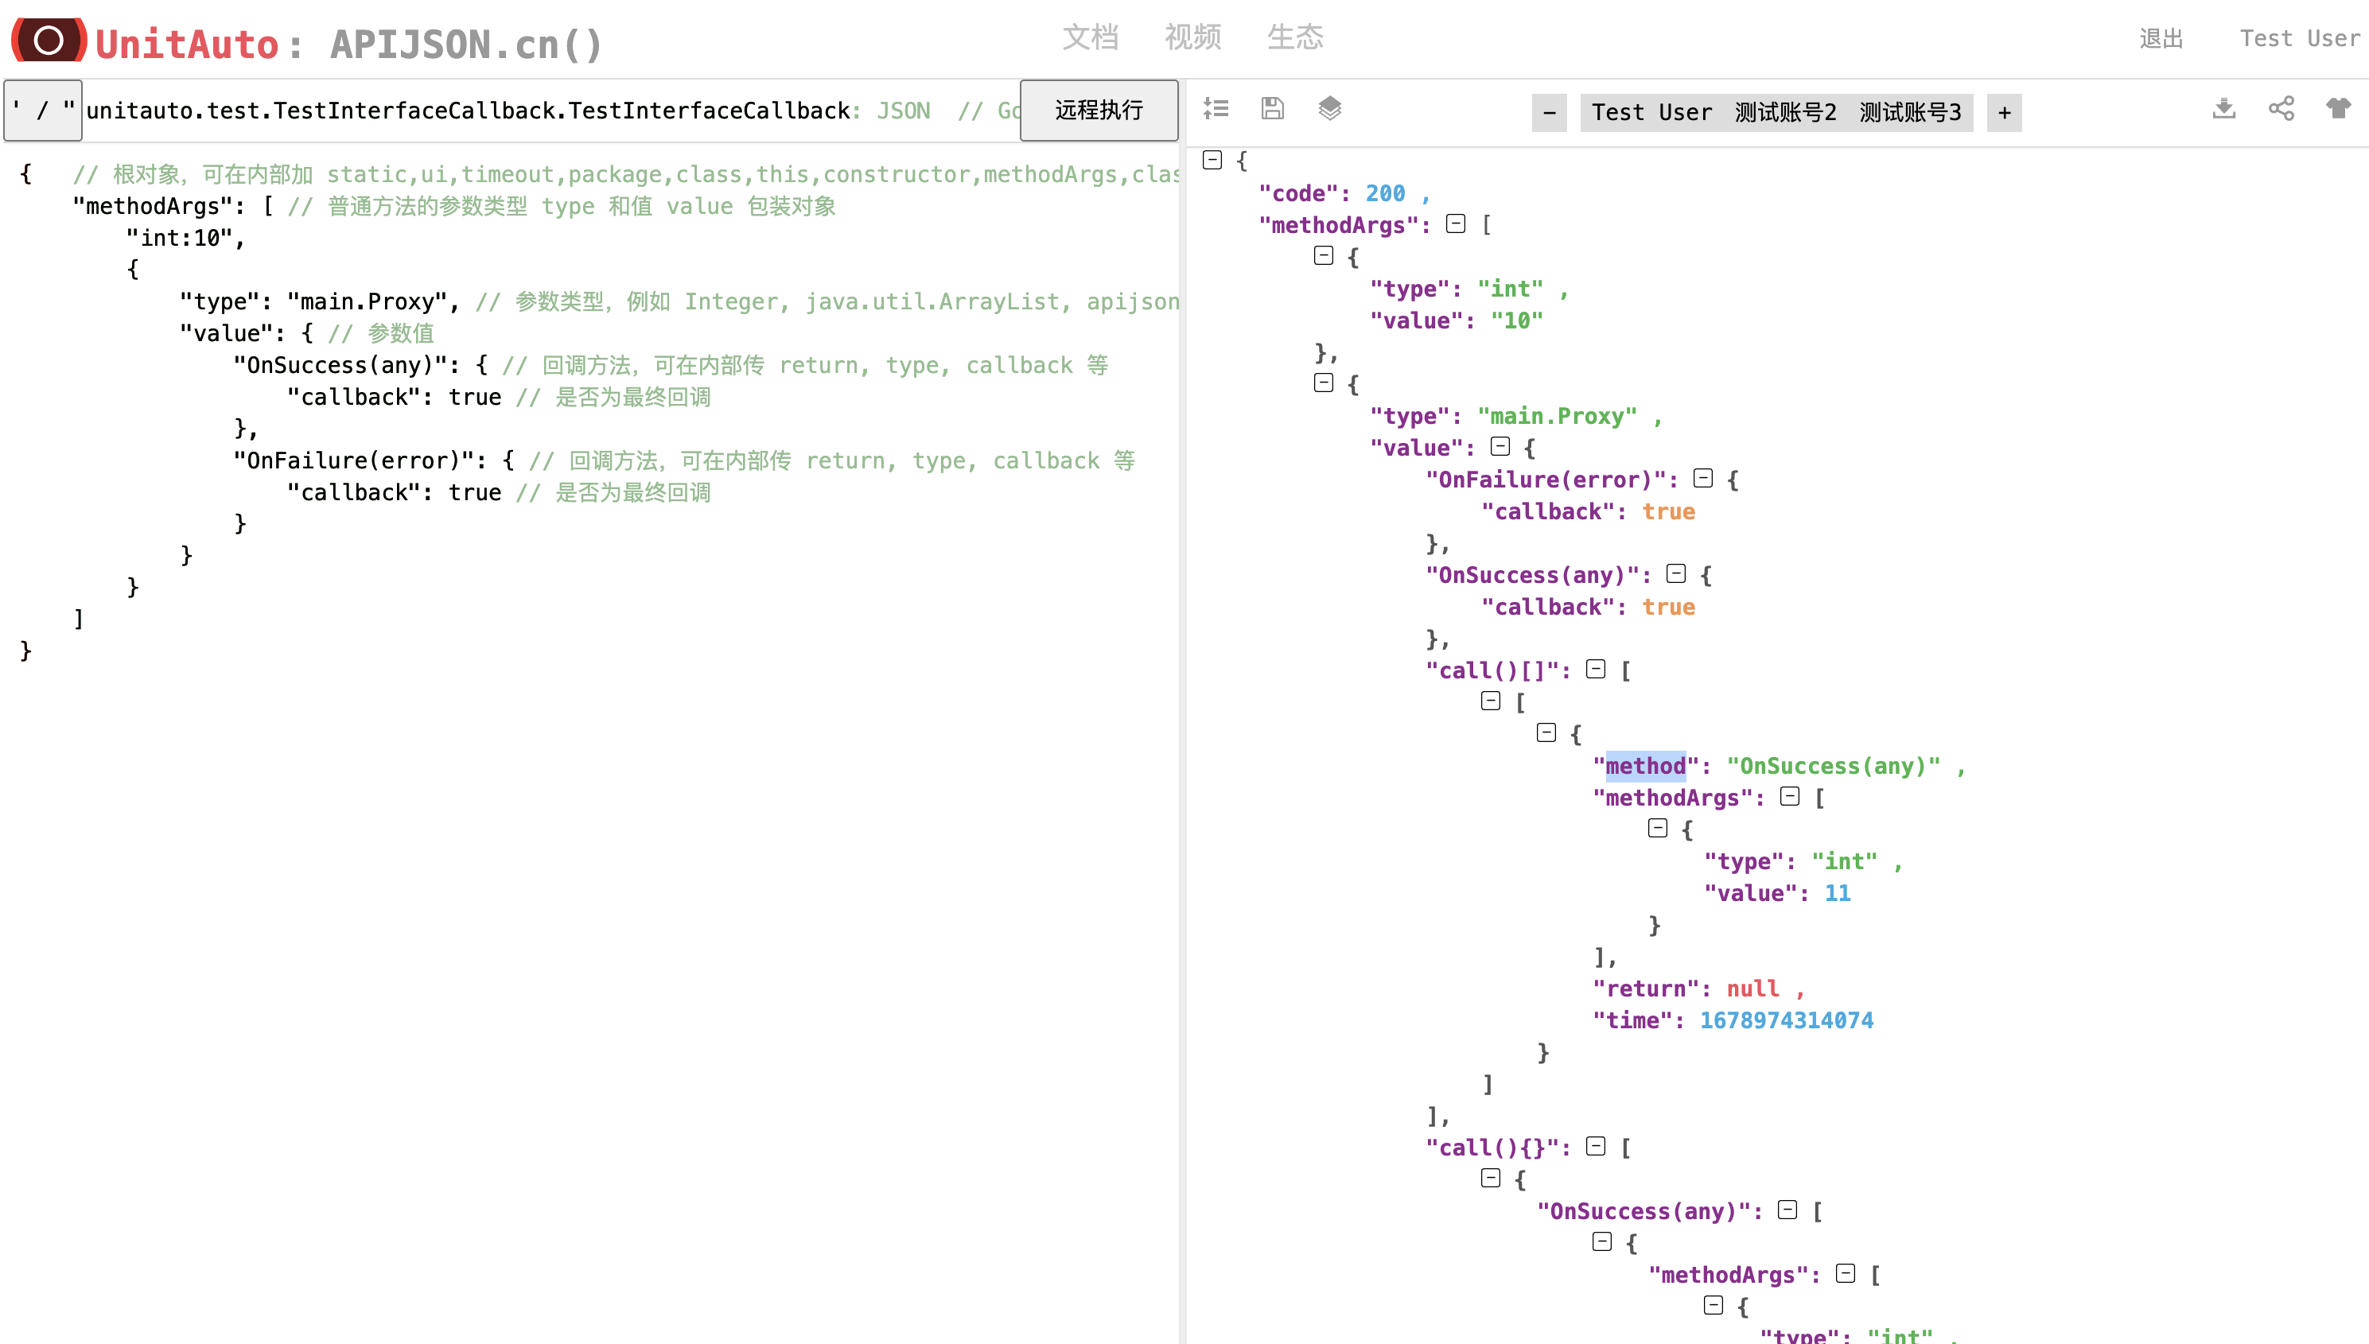Click the 退出 logout link

2161,39
